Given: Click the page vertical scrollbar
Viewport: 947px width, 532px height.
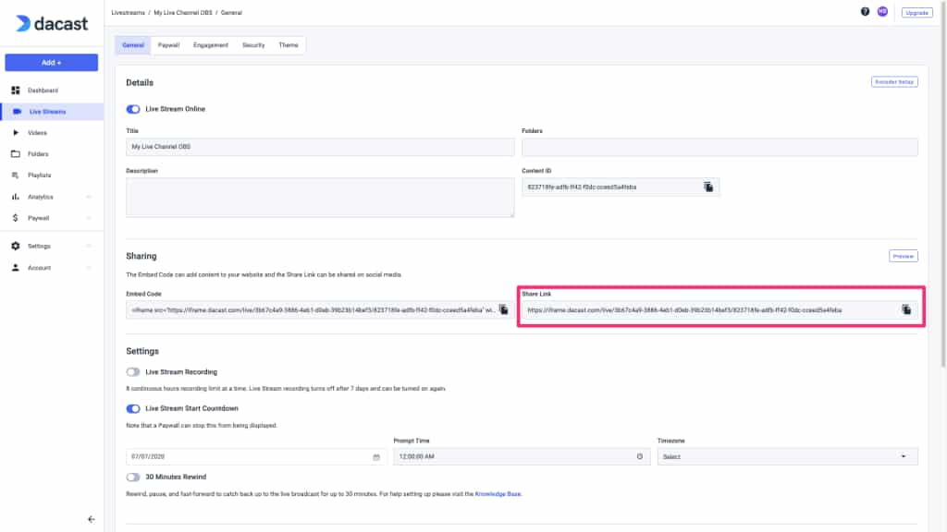Looking at the screenshot, I should tap(943, 184).
